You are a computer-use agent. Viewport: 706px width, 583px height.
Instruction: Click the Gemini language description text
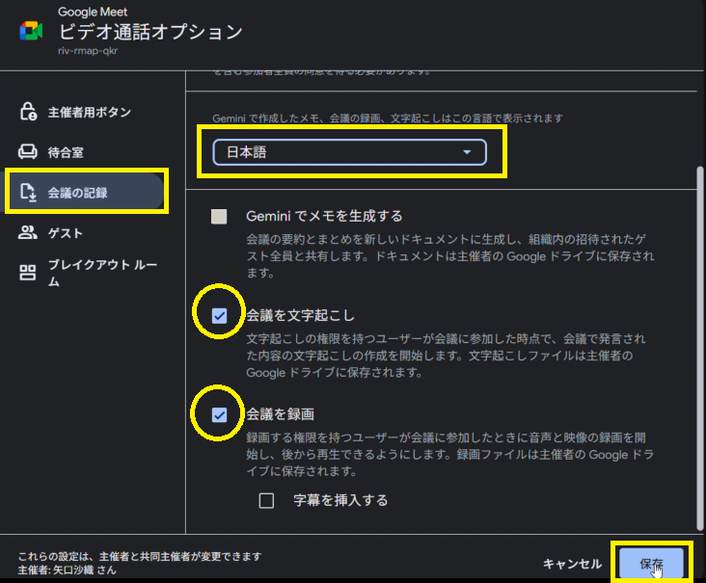[x=388, y=119]
